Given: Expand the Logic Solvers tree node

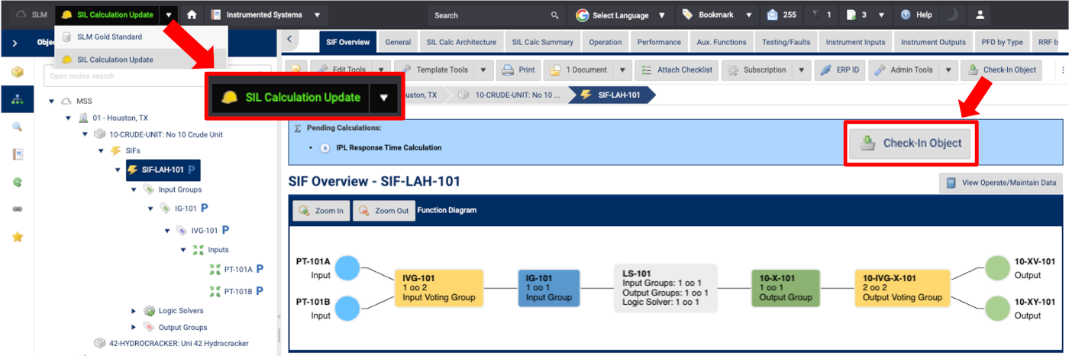Looking at the screenshot, I should (134, 311).
